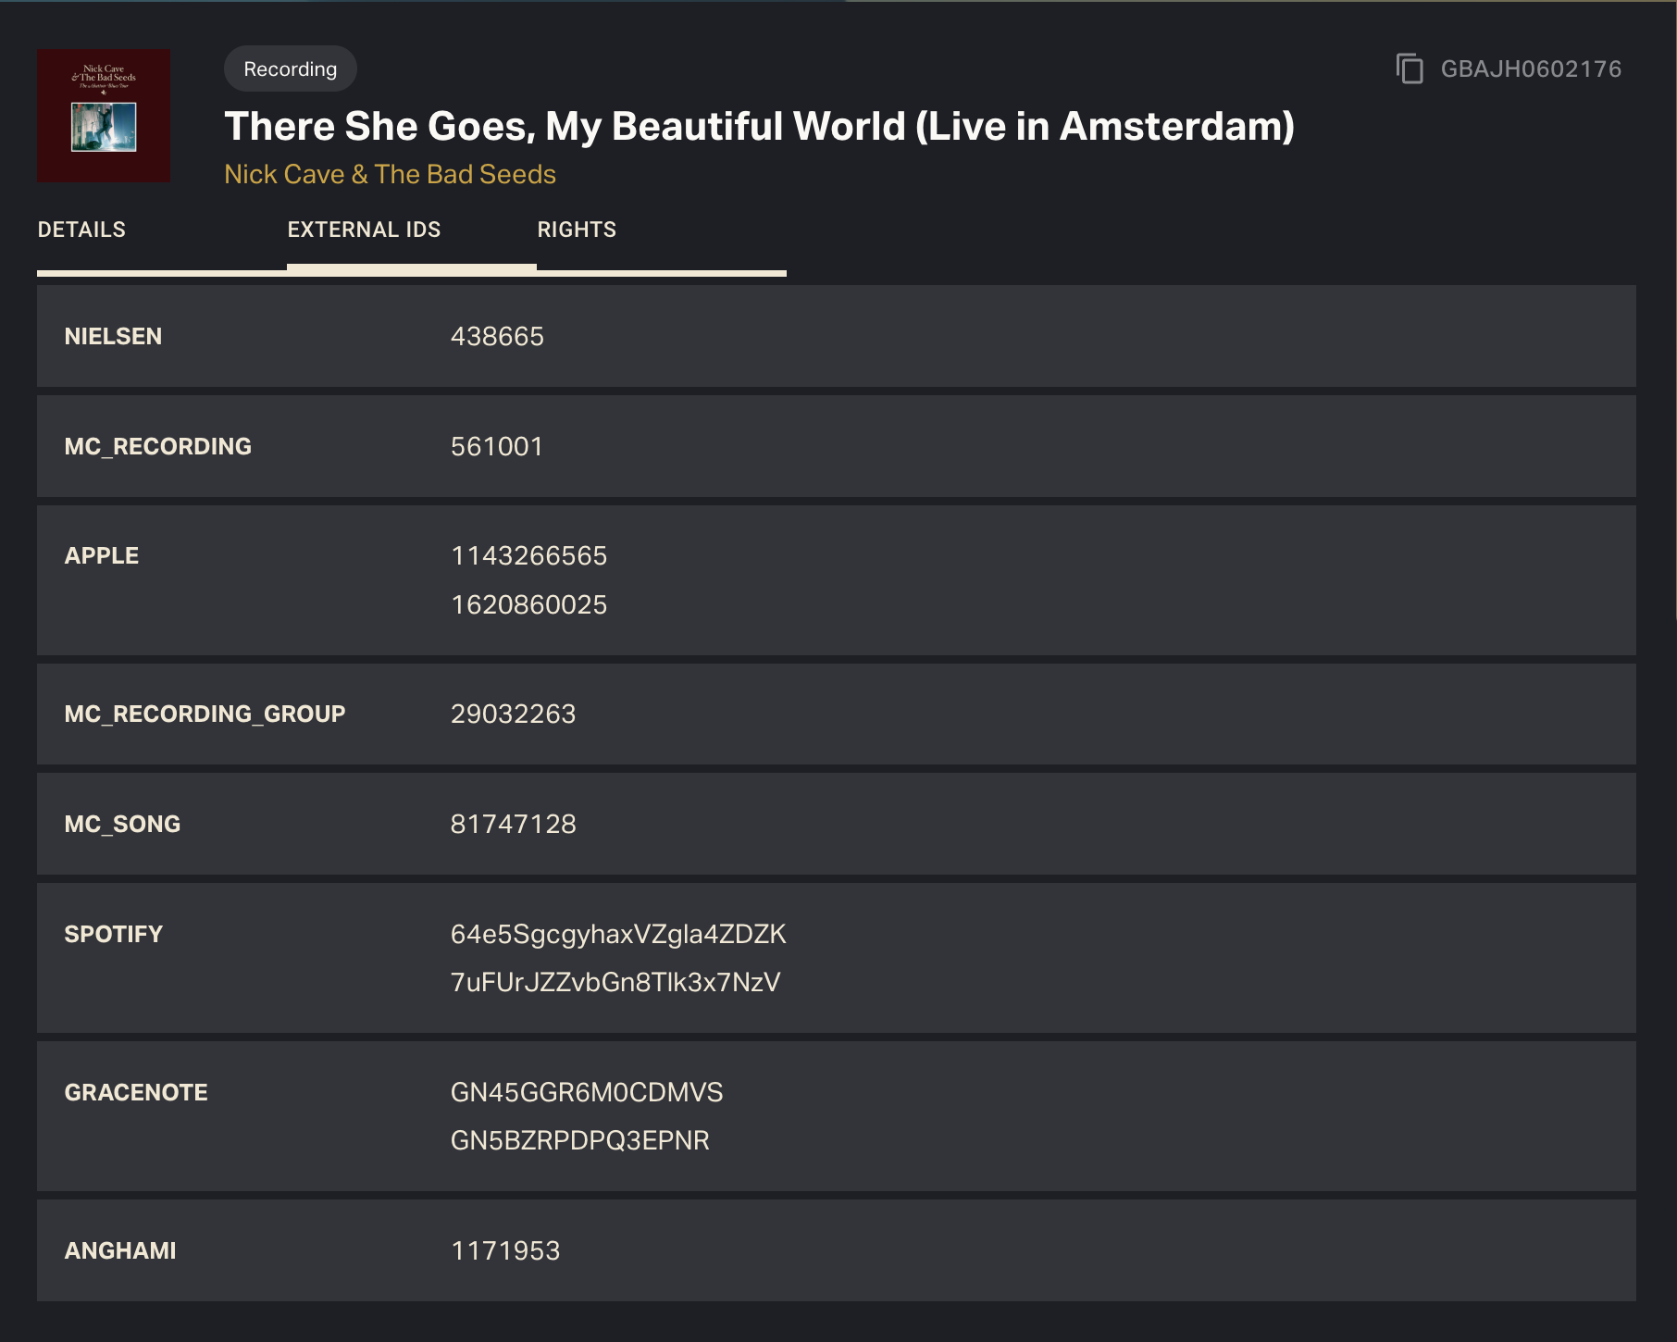Open Nick Cave & The Bad Seeds artist link
The width and height of the screenshot is (1677, 1342).
point(390,174)
